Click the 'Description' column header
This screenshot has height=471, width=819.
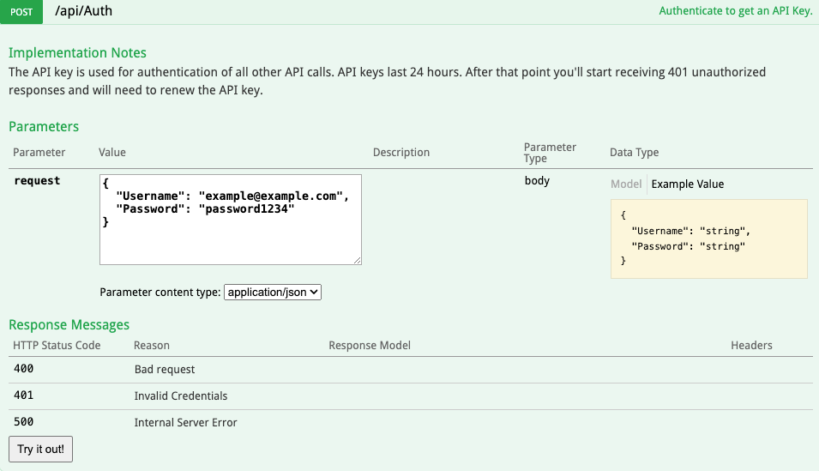401,153
